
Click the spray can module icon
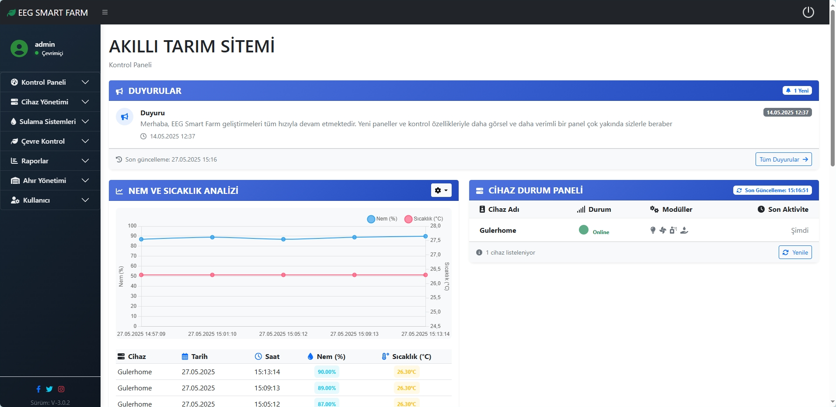click(x=673, y=230)
